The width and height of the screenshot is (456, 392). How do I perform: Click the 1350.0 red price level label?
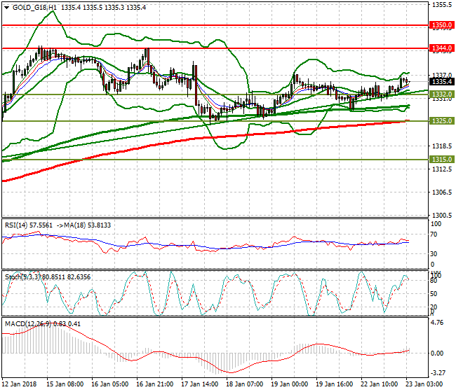[442, 25]
